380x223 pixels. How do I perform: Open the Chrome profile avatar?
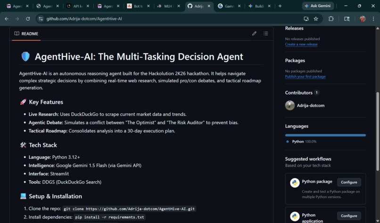(363, 19)
